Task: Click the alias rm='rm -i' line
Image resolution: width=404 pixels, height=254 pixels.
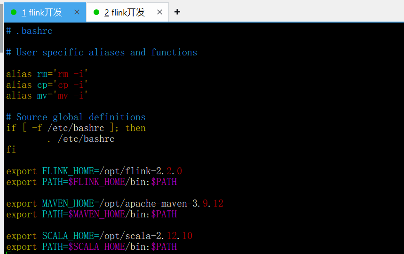Action: (x=47, y=74)
